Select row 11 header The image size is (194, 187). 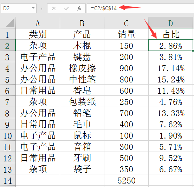tap(8, 146)
